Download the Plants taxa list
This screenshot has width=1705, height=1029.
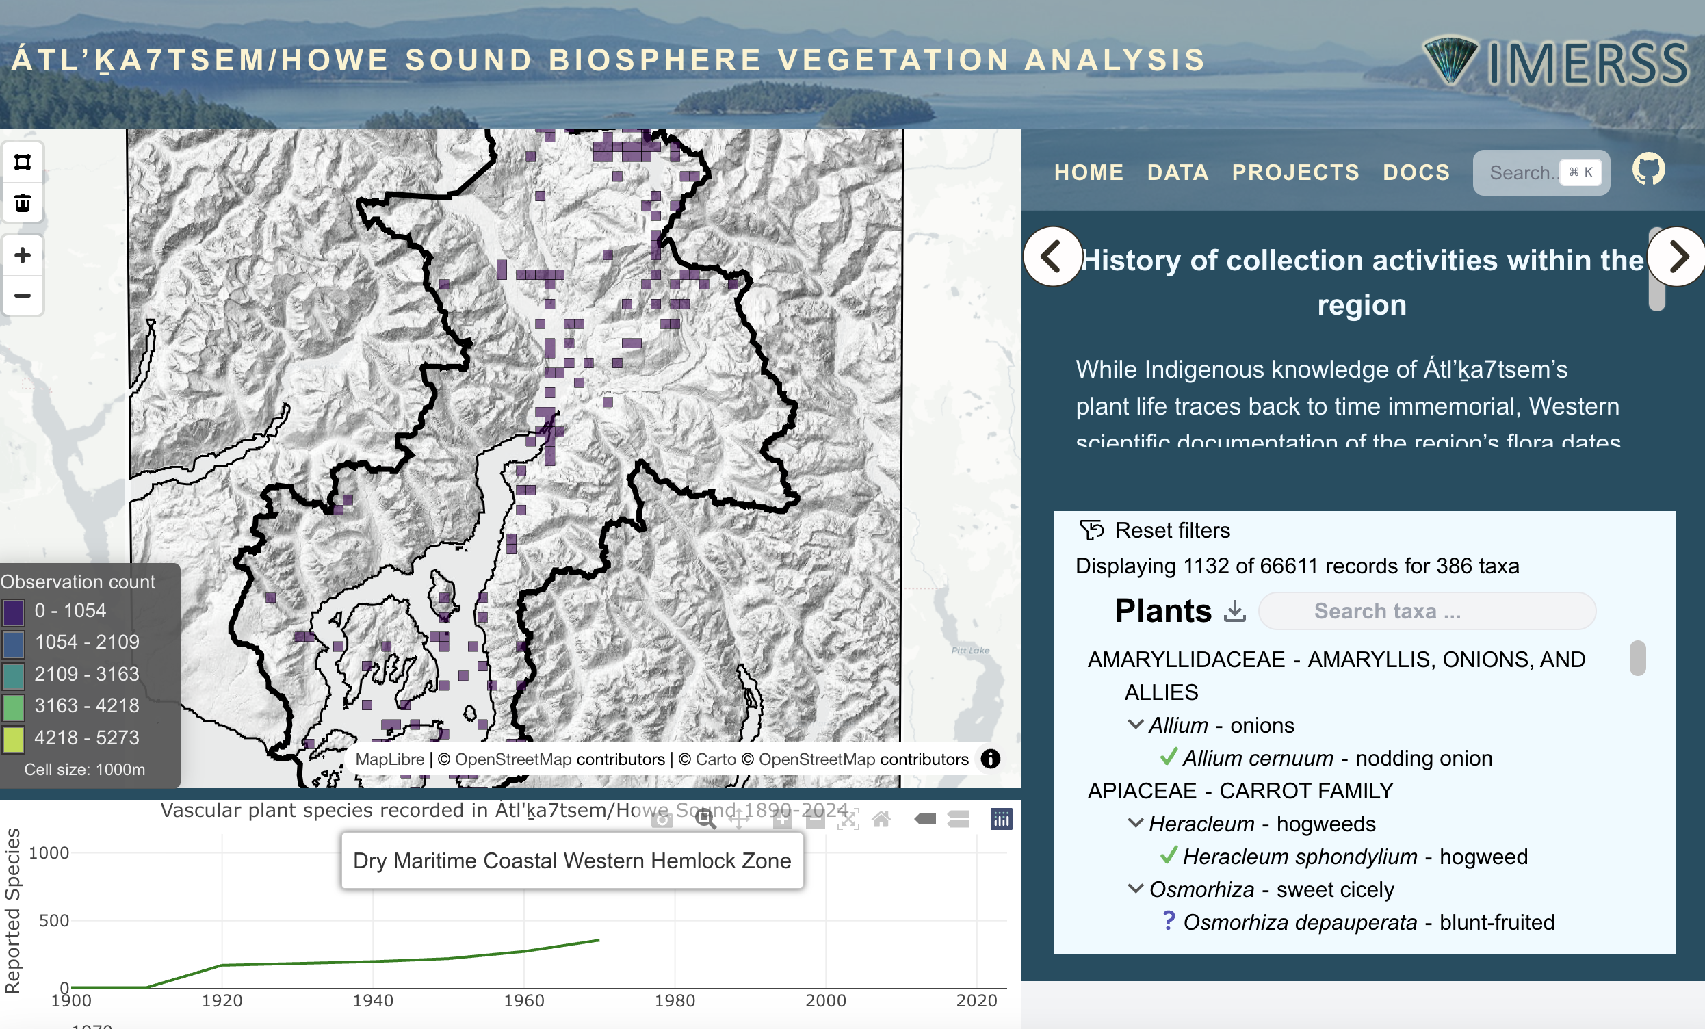(x=1234, y=611)
